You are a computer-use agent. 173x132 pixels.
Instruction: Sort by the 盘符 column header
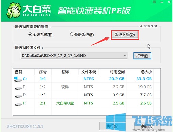click(18, 72)
